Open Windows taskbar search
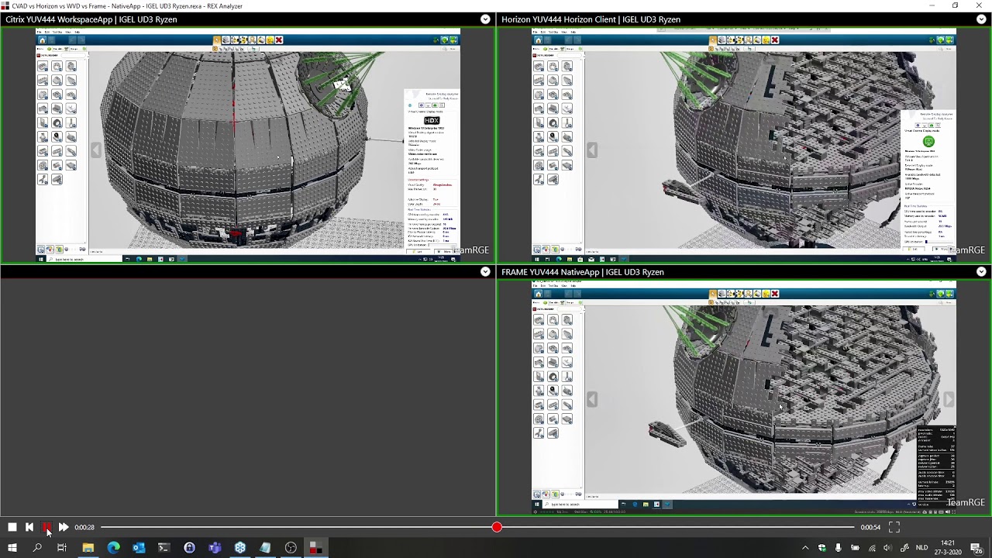992x558 pixels. (x=37, y=548)
